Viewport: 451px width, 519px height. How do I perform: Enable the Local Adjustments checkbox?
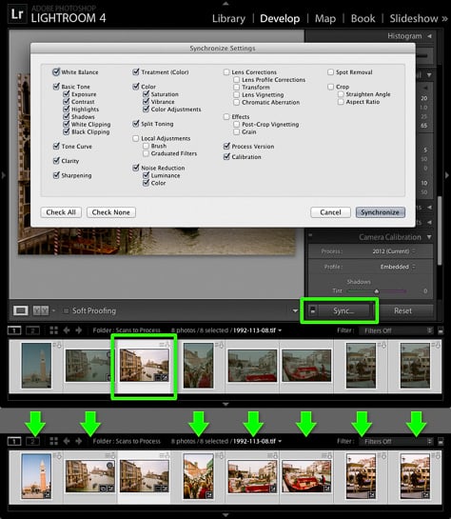(135, 138)
